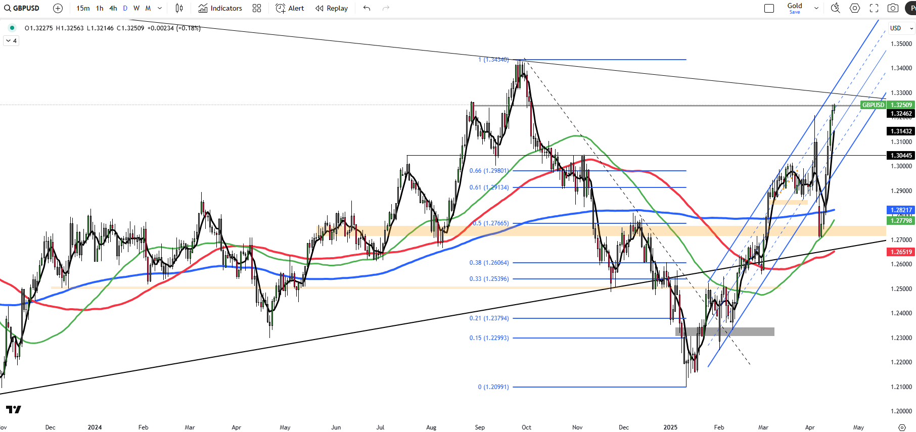916x432 pixels.
Task: Open the GBPUSD symbol search
Action: [x=22, y=8]
